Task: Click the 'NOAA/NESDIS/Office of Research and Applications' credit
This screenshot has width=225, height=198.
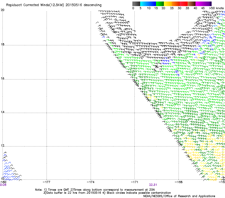Action: pyautogui.click(x=179, y=196)
